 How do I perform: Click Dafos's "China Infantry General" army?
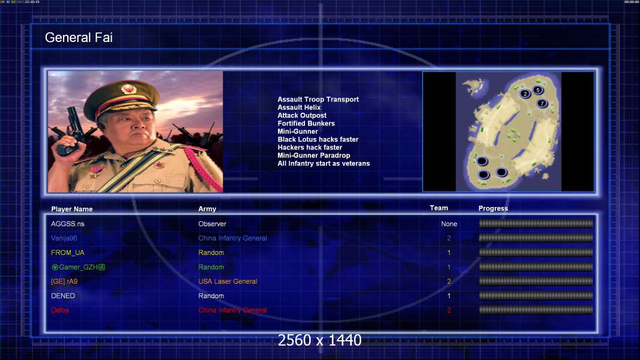pos(232,310)
